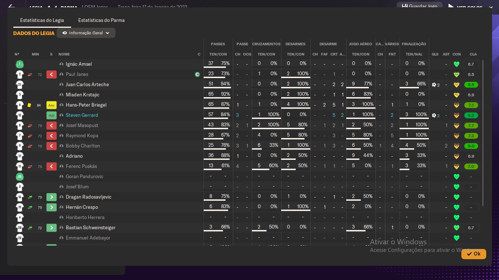Screen dimensions: 499x280
Task: Click the vertical scrollbar of player table
Action: [x=483, y=133]
